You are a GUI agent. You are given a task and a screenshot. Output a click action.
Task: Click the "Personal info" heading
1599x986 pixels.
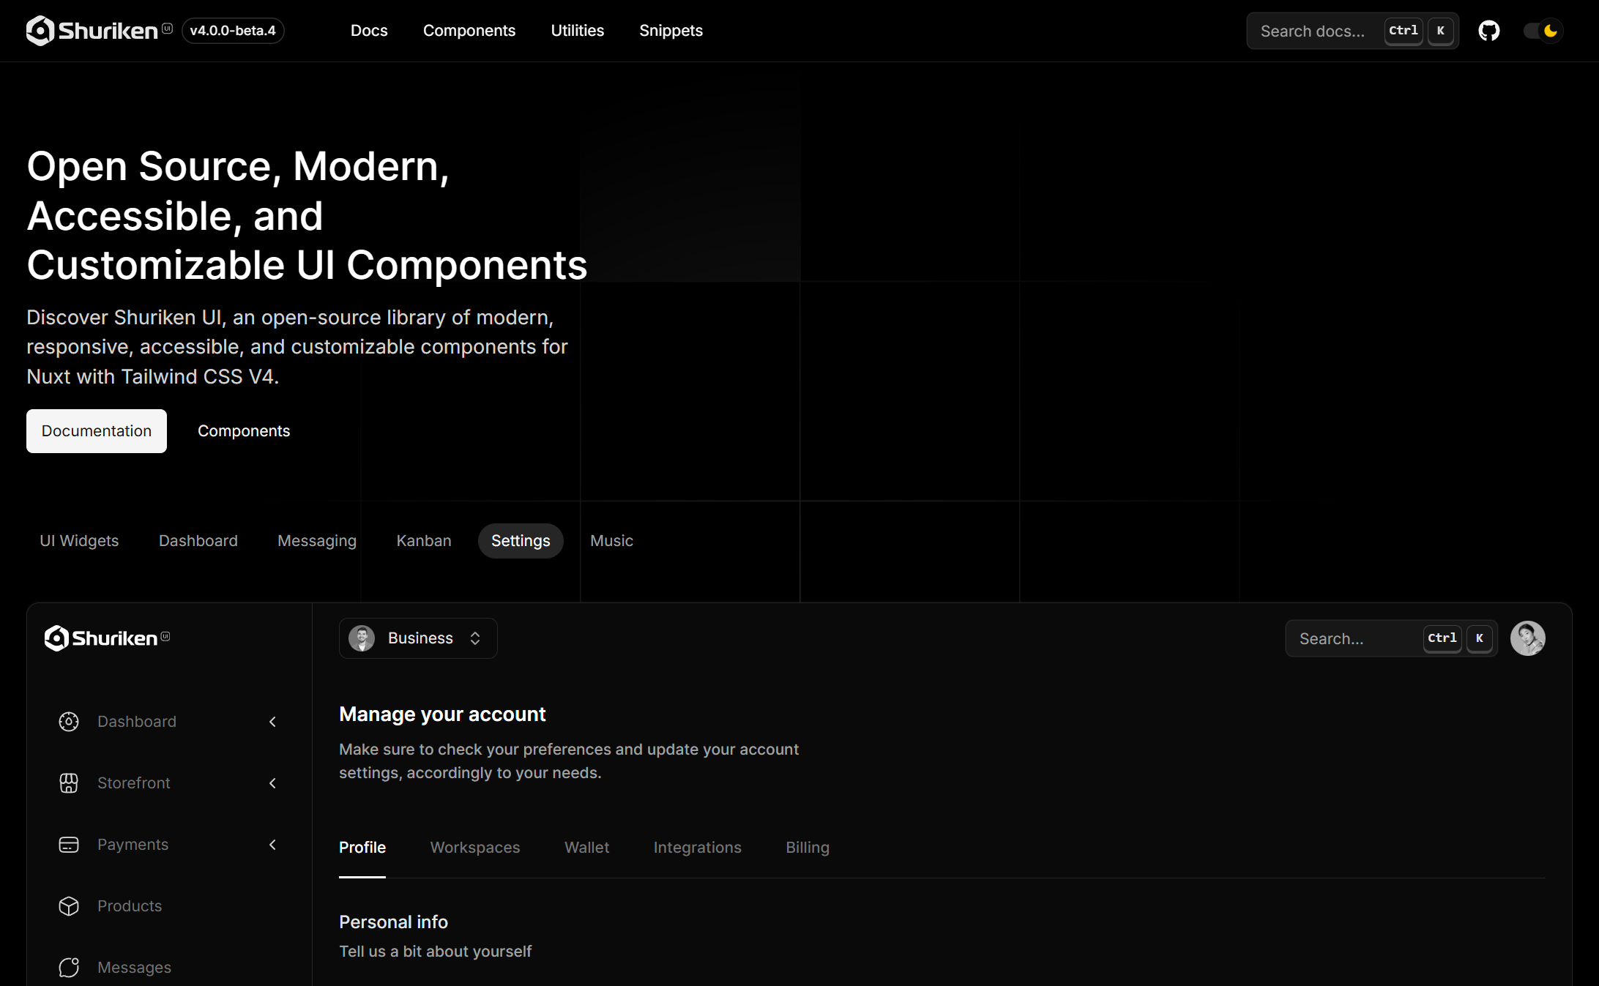(x=393, y=922)
